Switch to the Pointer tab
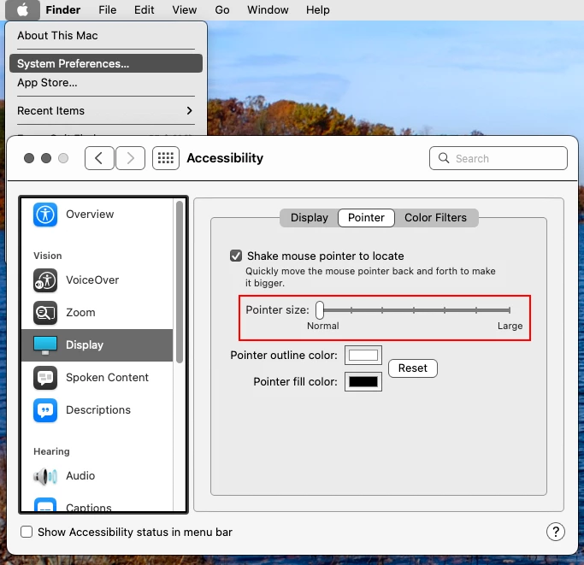This screenshot has height=565, width=584. (366, 217)
